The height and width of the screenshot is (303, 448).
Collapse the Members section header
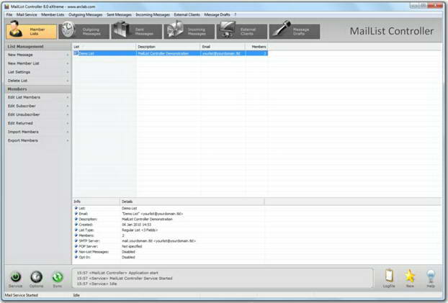[38, 89]
